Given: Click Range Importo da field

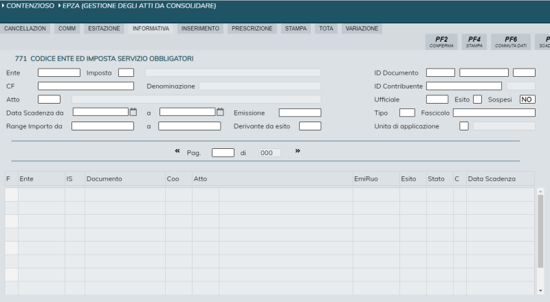Looking at the screenshot, I should pos(102,126).
